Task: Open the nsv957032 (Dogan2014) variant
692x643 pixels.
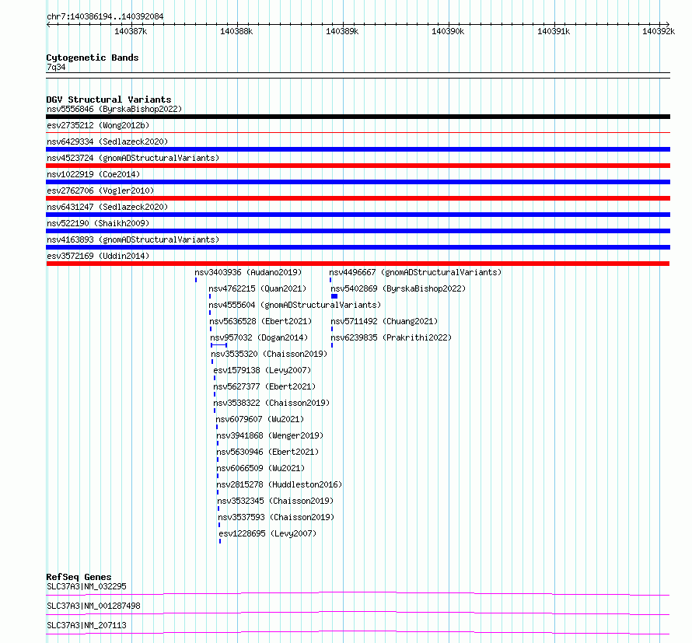Action: pos(259,337)
